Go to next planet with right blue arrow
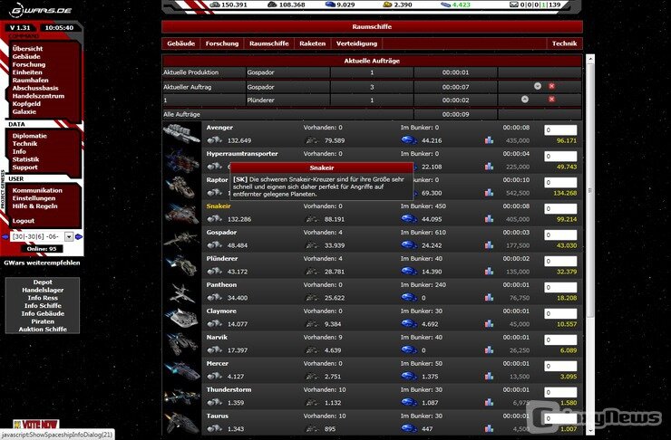The width and height of the screenshot is (671, 440). pyautogui.click(x=79, y=236)
